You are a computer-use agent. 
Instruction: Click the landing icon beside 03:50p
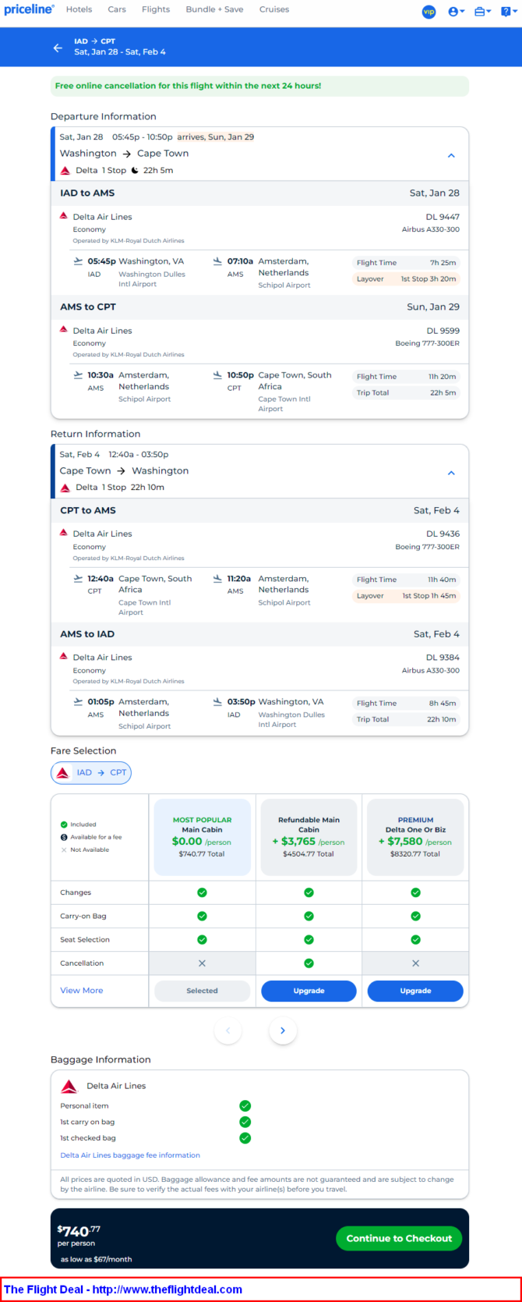point(217,702)
